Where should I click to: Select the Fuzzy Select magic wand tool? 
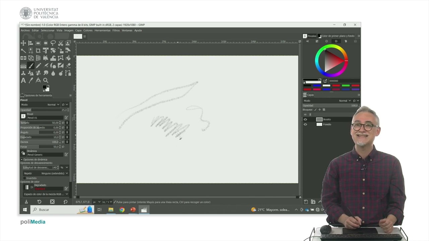(23, 51)
